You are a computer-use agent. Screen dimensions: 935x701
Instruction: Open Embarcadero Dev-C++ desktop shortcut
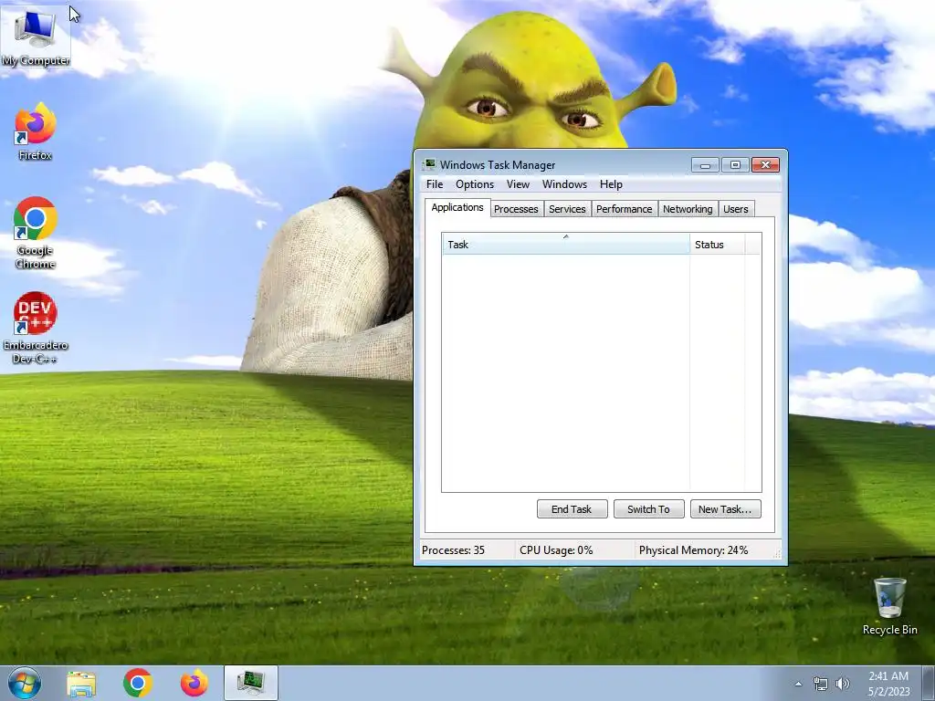tap(36, 328)
